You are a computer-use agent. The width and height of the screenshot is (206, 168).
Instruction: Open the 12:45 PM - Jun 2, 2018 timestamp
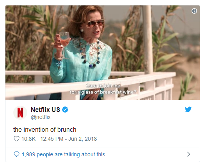68,139
